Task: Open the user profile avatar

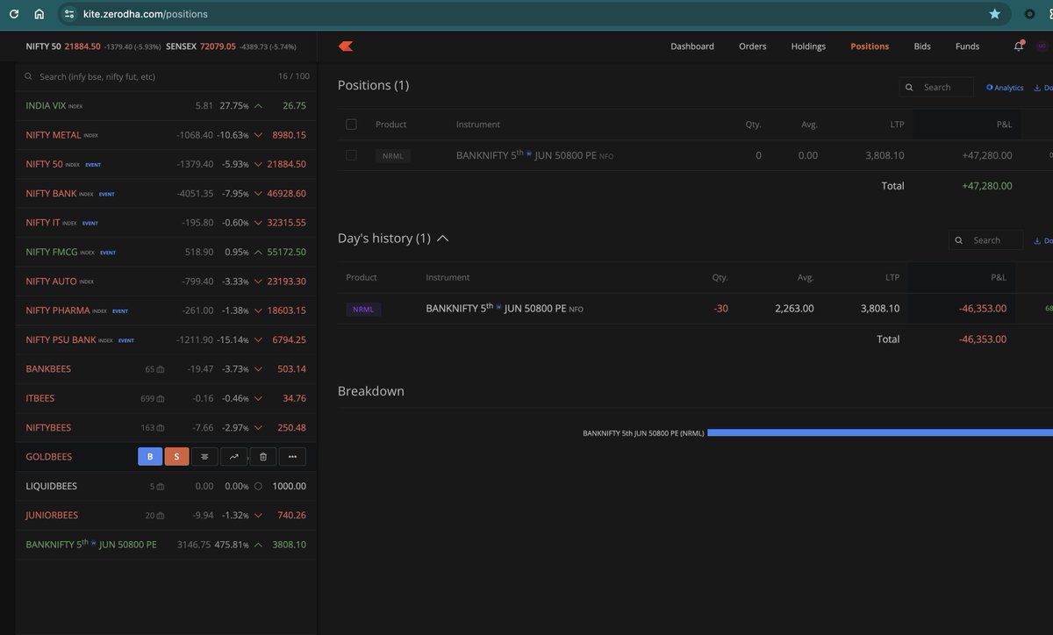Action: [1042, 46]
